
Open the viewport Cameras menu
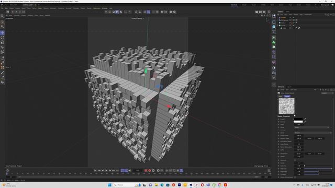click(17, 16)
